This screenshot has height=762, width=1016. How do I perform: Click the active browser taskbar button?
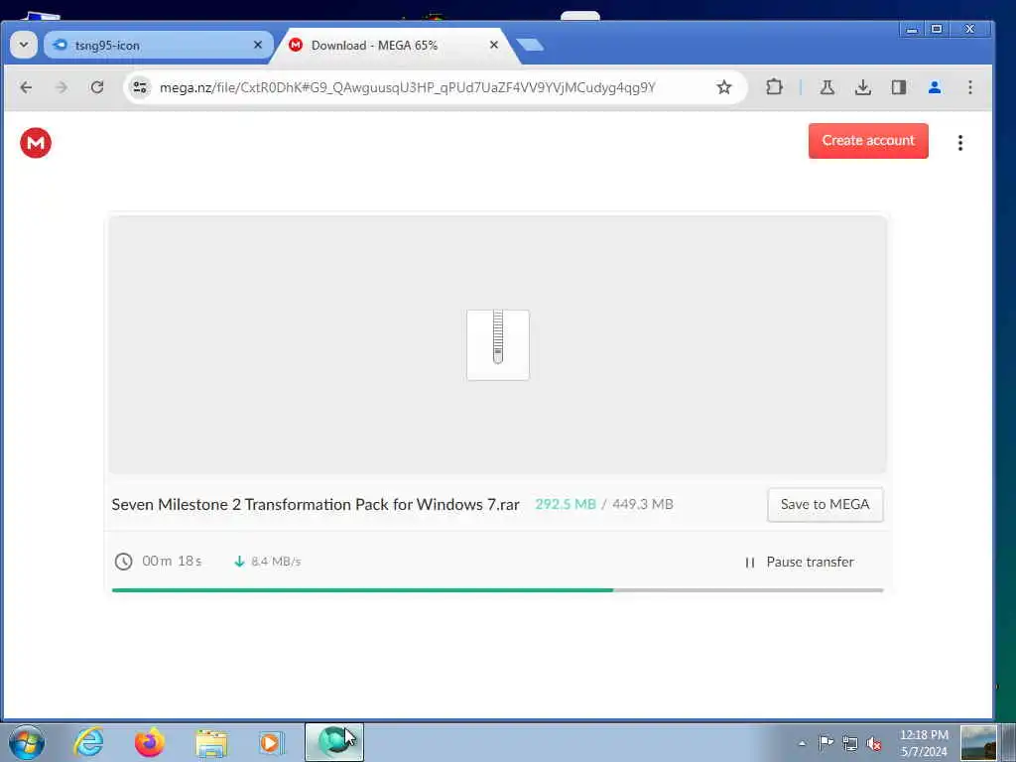coord(334,742)
